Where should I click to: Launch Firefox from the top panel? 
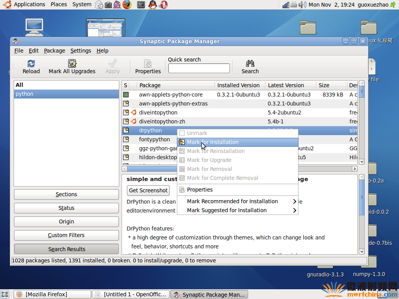point(127,5)
